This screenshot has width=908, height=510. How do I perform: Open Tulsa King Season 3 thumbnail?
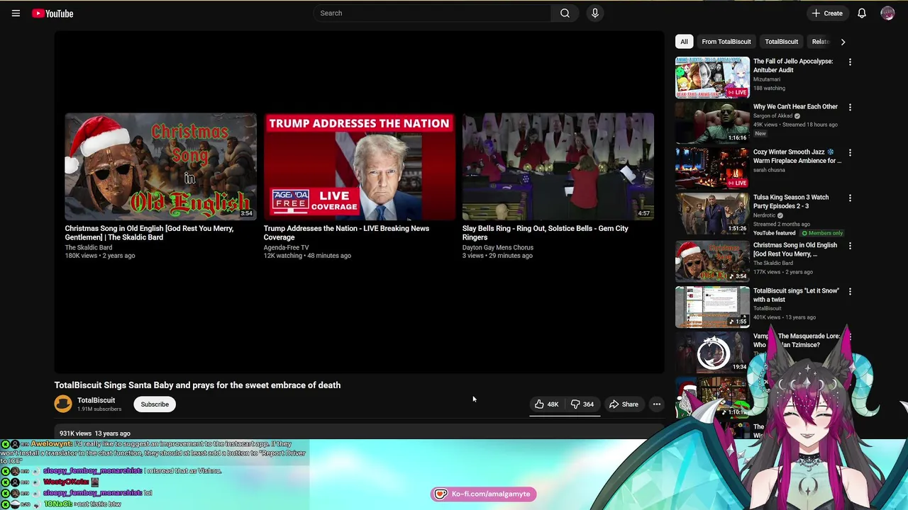[x=712, y=213]
